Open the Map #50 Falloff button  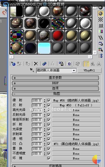click(76, 105)
